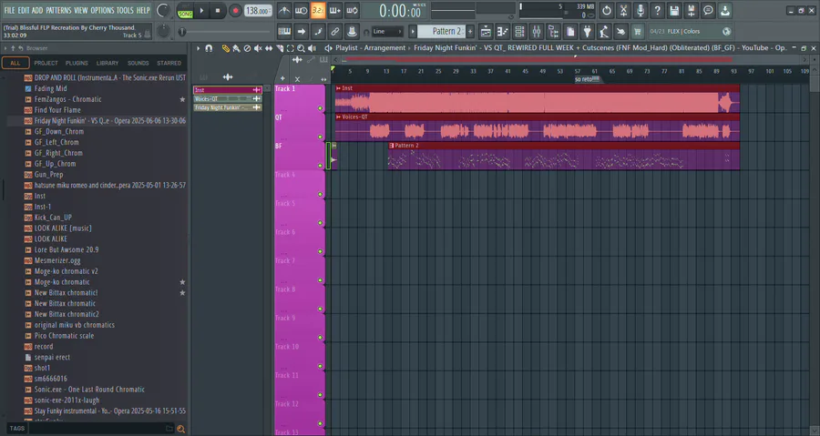Open the content library shopping cart icon
Viewport: 820px width, 436px height.
[x=638, y=31]
